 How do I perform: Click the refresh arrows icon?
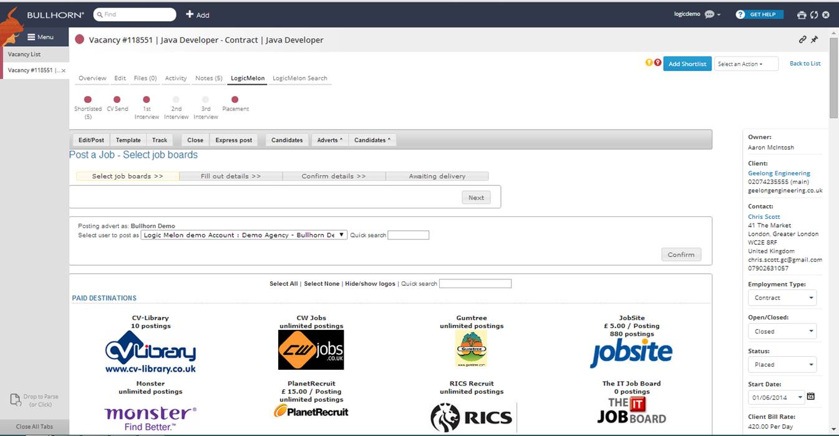tap(813, 15)
